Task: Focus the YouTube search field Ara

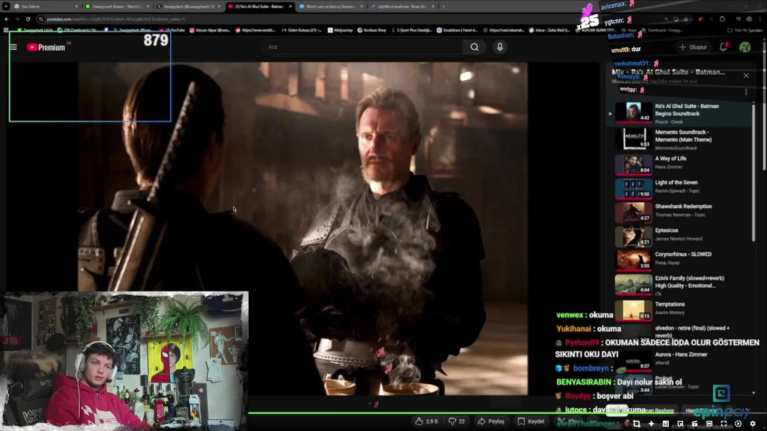Action: (x=363, y=47)
